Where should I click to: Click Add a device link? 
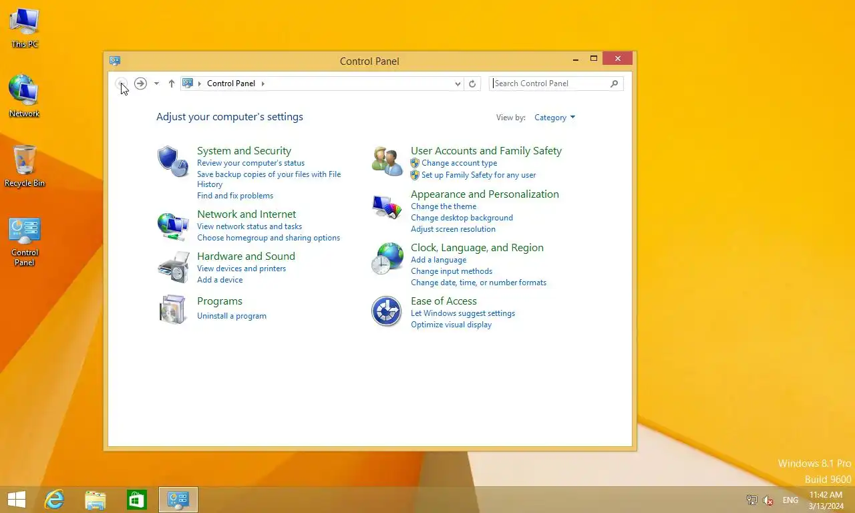point(220,280)
